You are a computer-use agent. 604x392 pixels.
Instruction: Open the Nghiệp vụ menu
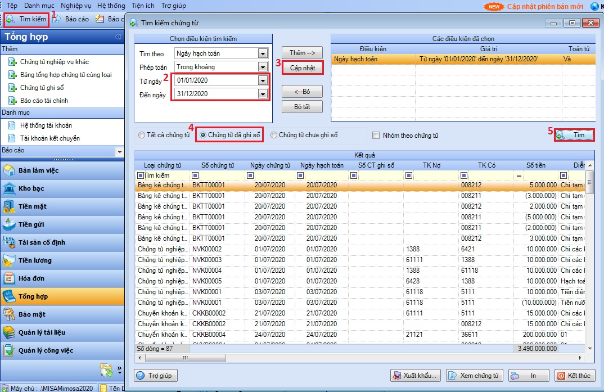(76, 5)
